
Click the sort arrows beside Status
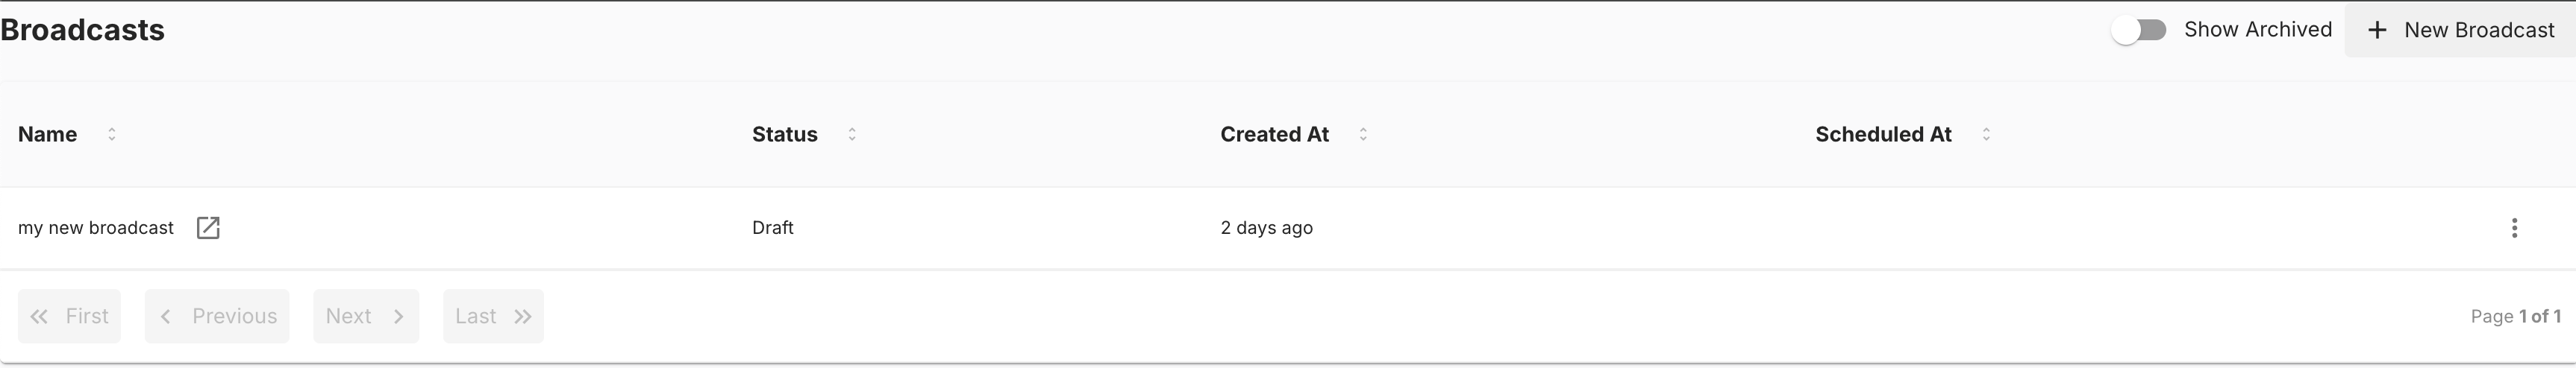852,133
